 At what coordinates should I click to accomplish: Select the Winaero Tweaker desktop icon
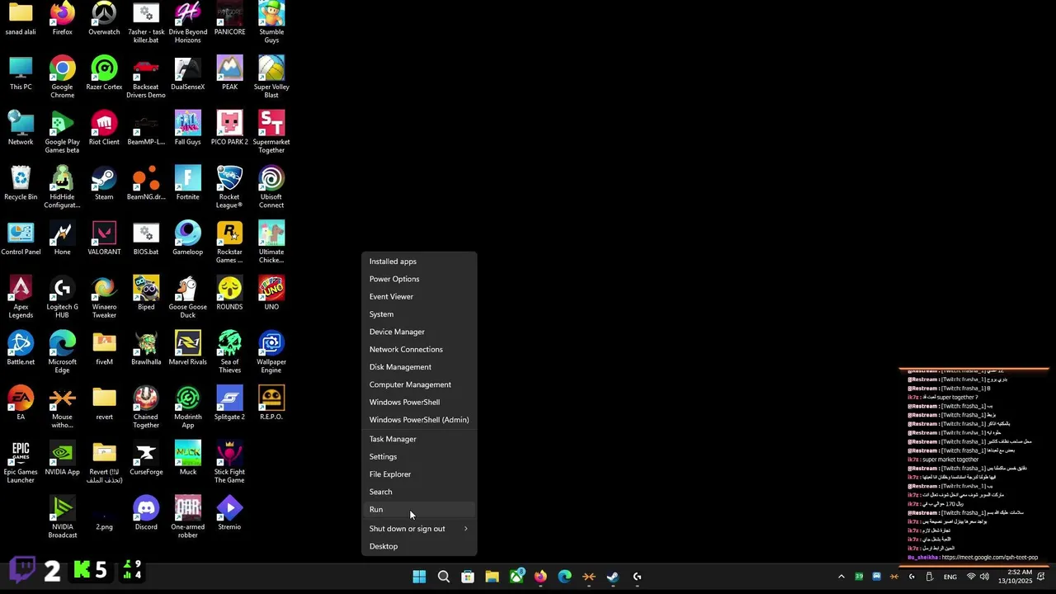(104, 297)
